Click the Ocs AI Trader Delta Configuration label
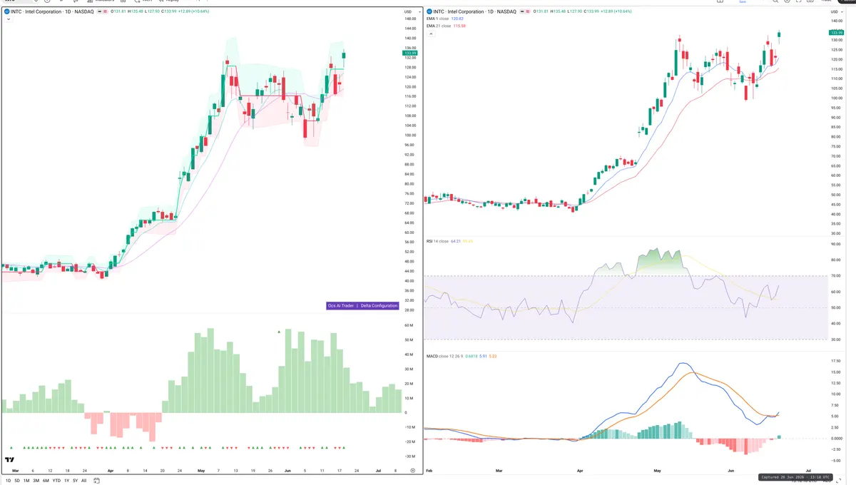This screenshot has height=485, width=856. [x=362, y=305]
